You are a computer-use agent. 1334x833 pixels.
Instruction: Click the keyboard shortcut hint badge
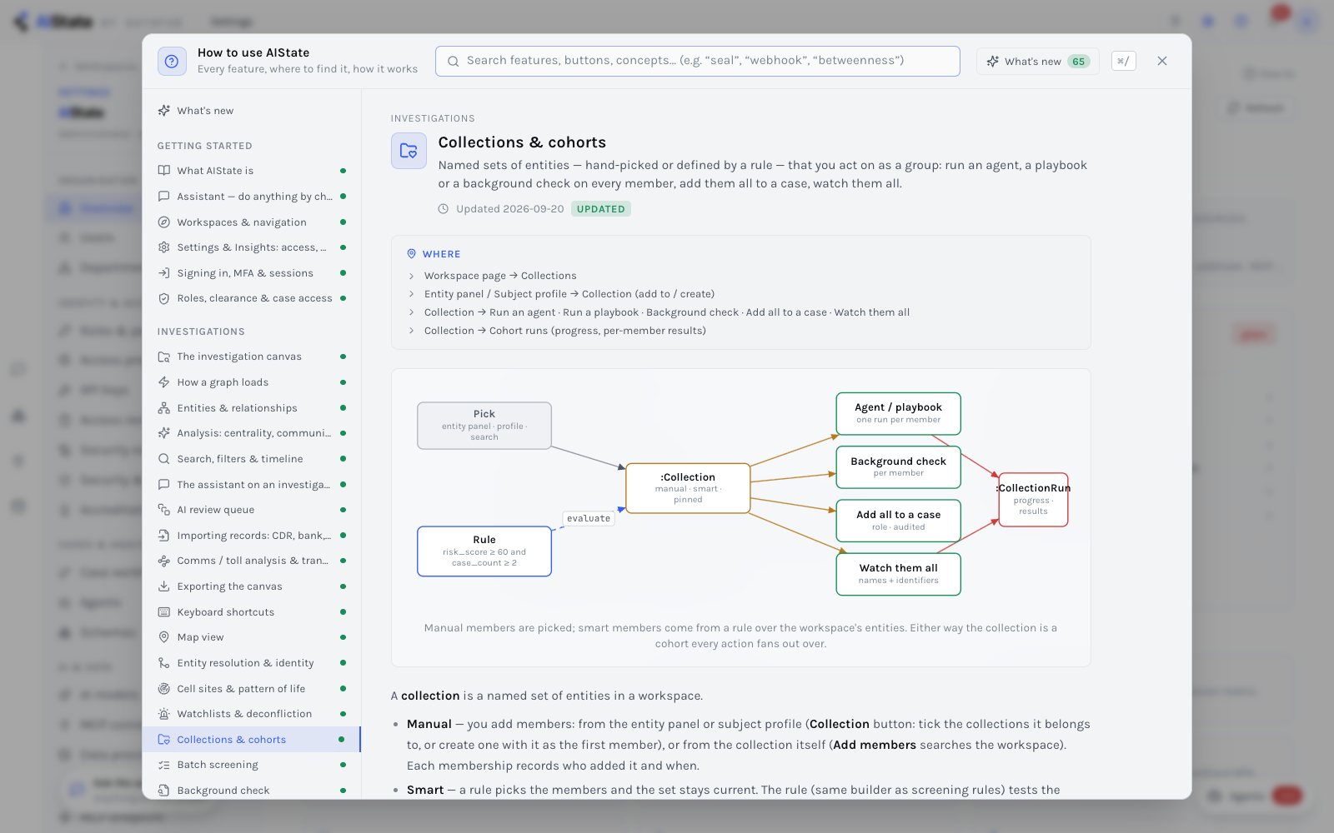[x=1123, y=61]
